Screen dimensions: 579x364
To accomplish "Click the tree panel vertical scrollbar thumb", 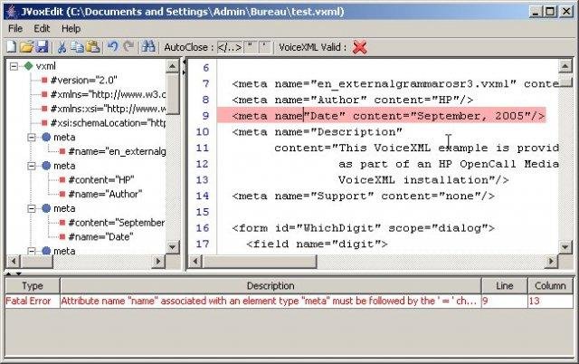I will coord(173,94).
